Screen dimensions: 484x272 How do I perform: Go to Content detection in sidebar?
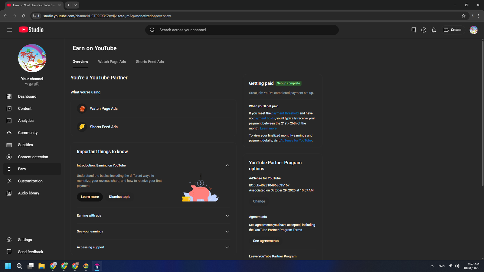[33, 157]
